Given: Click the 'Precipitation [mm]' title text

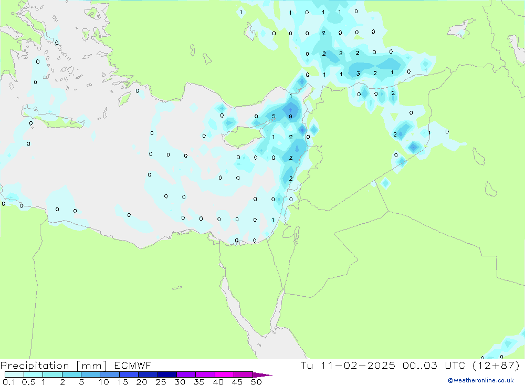Looking at the screenshot, I should click(x=54, y=366).
